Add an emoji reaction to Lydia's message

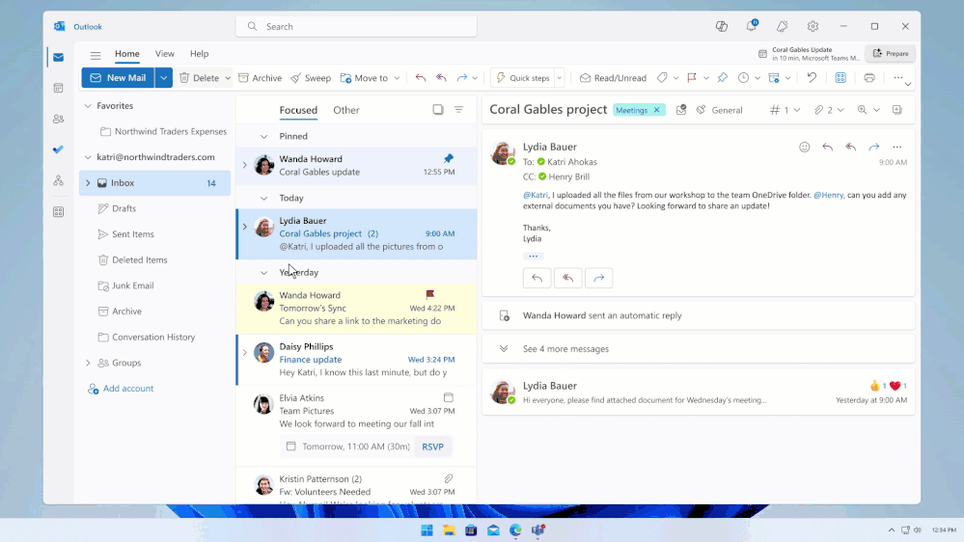pyautogui.click(x=804, y=147)
